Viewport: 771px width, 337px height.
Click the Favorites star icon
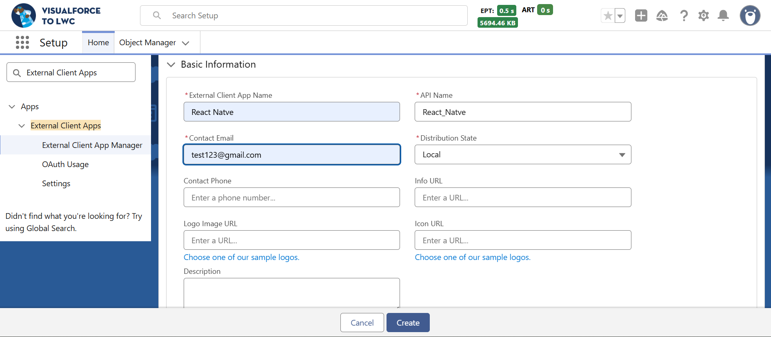[608, 16]
